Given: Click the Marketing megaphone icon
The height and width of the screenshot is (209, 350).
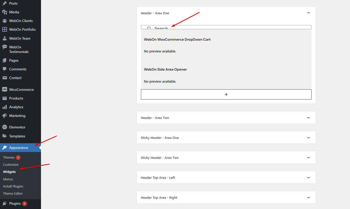Looking at the screenshot, I should point(5,116).
